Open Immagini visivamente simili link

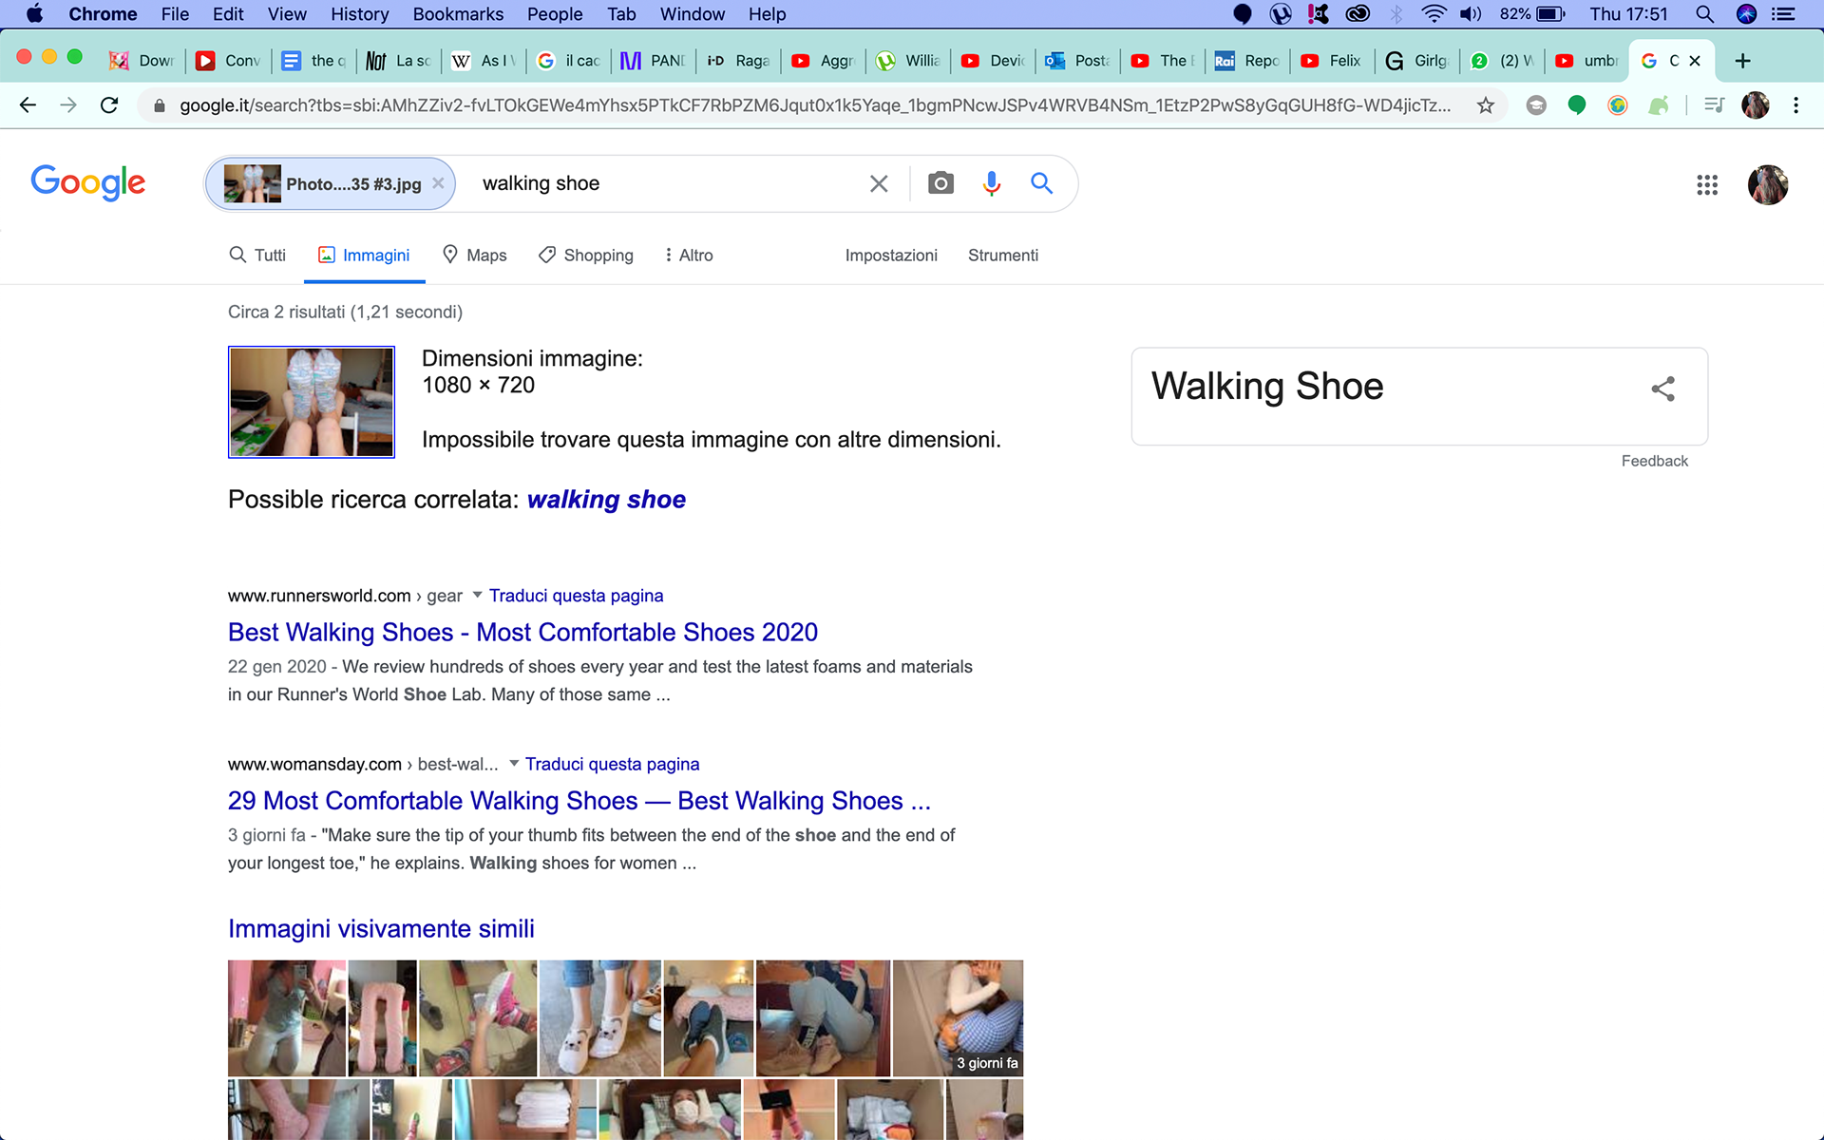(381, 929)
